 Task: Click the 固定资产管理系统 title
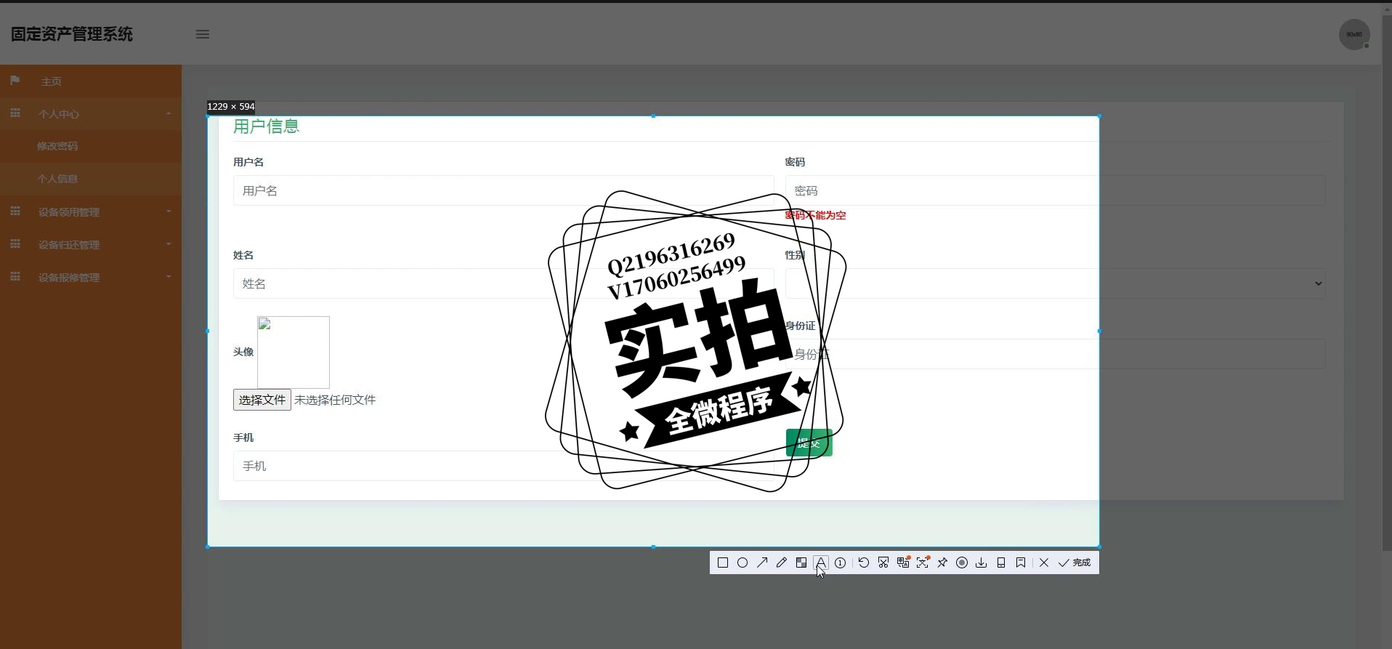(x=72, y=34)
